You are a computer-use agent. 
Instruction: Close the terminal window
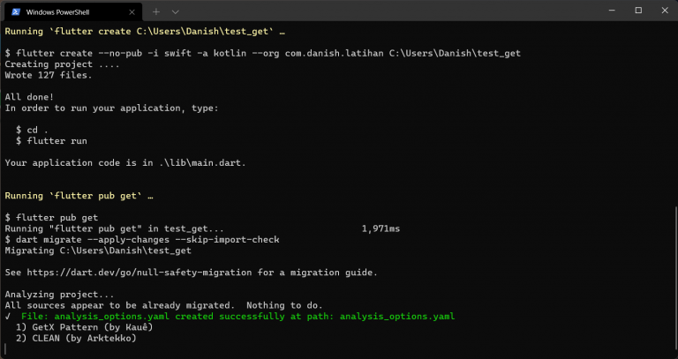click(x=663, y=11)
